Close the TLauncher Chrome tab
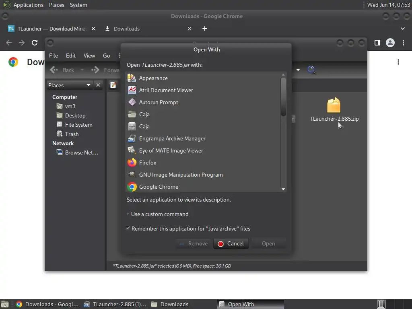Image resolution: width=412 pixels, height=309 pixels. tap(93, 29)
